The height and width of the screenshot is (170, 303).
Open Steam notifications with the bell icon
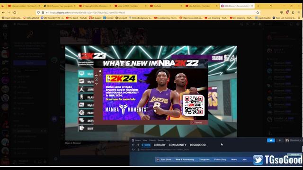[280, 140]
